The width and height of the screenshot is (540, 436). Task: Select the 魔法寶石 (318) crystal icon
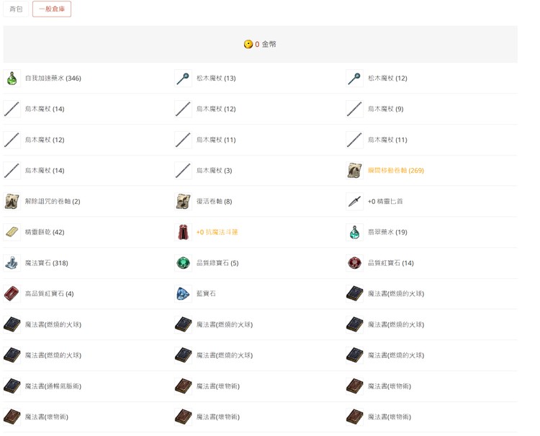coord(12,264)
